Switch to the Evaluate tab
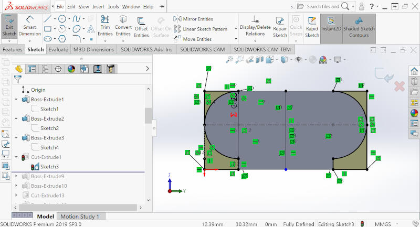Screen dimensions: 420x227 (x=58, y=49)
